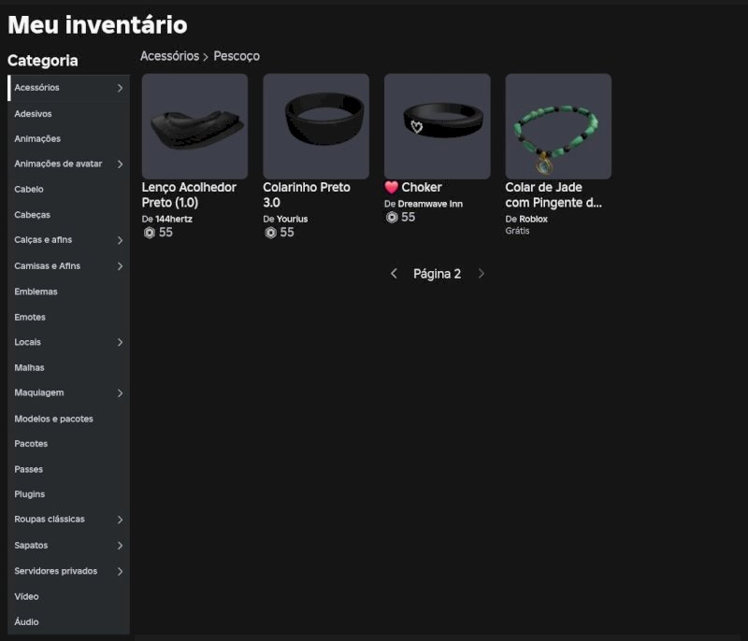
Task: Expand the Locais category arrow
Action: point(120,342)
